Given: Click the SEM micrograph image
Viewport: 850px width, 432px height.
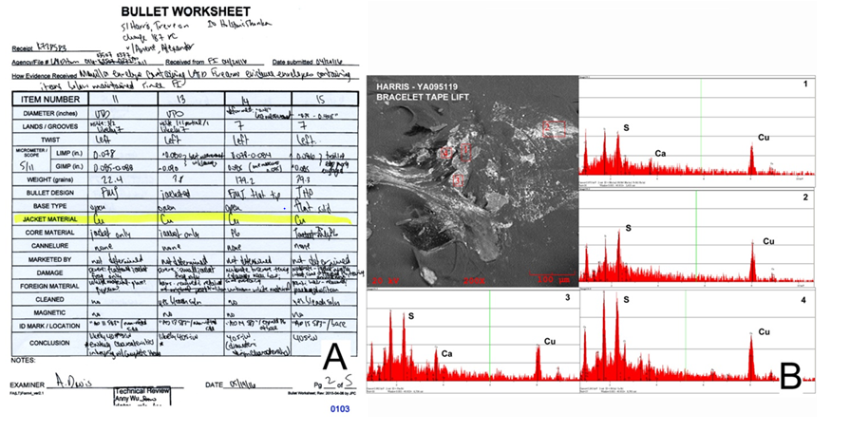Looking at the screenshot, I should pos(473,181).
